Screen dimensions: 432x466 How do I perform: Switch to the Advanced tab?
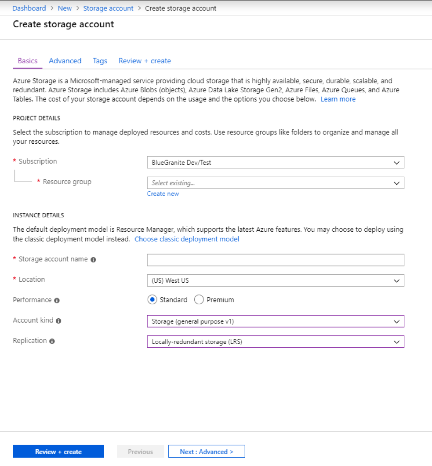(x=65, y=61)
